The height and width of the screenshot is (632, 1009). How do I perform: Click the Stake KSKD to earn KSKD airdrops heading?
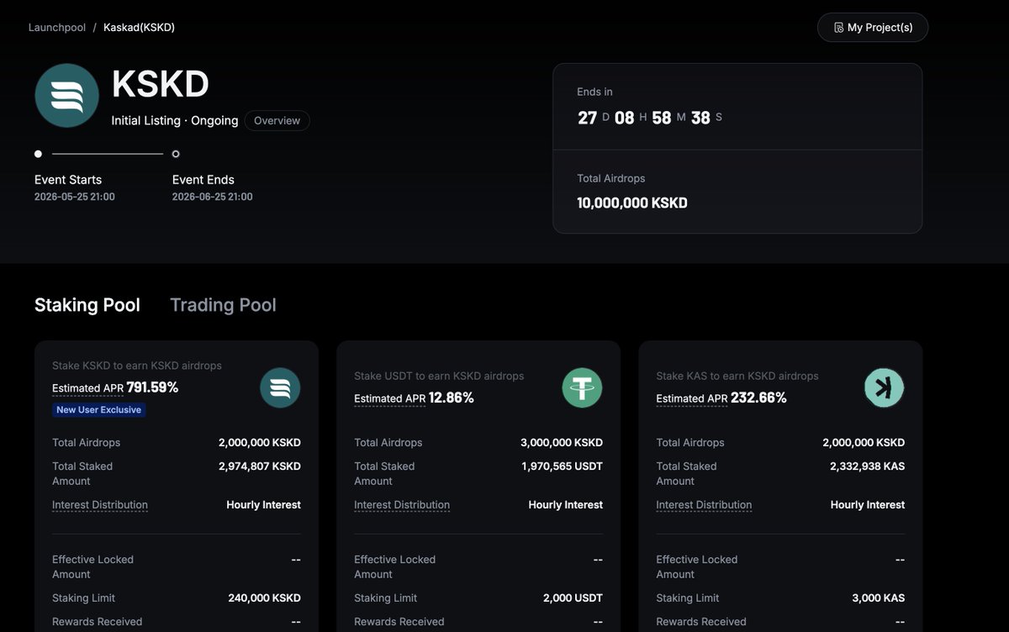click(137, 366)
